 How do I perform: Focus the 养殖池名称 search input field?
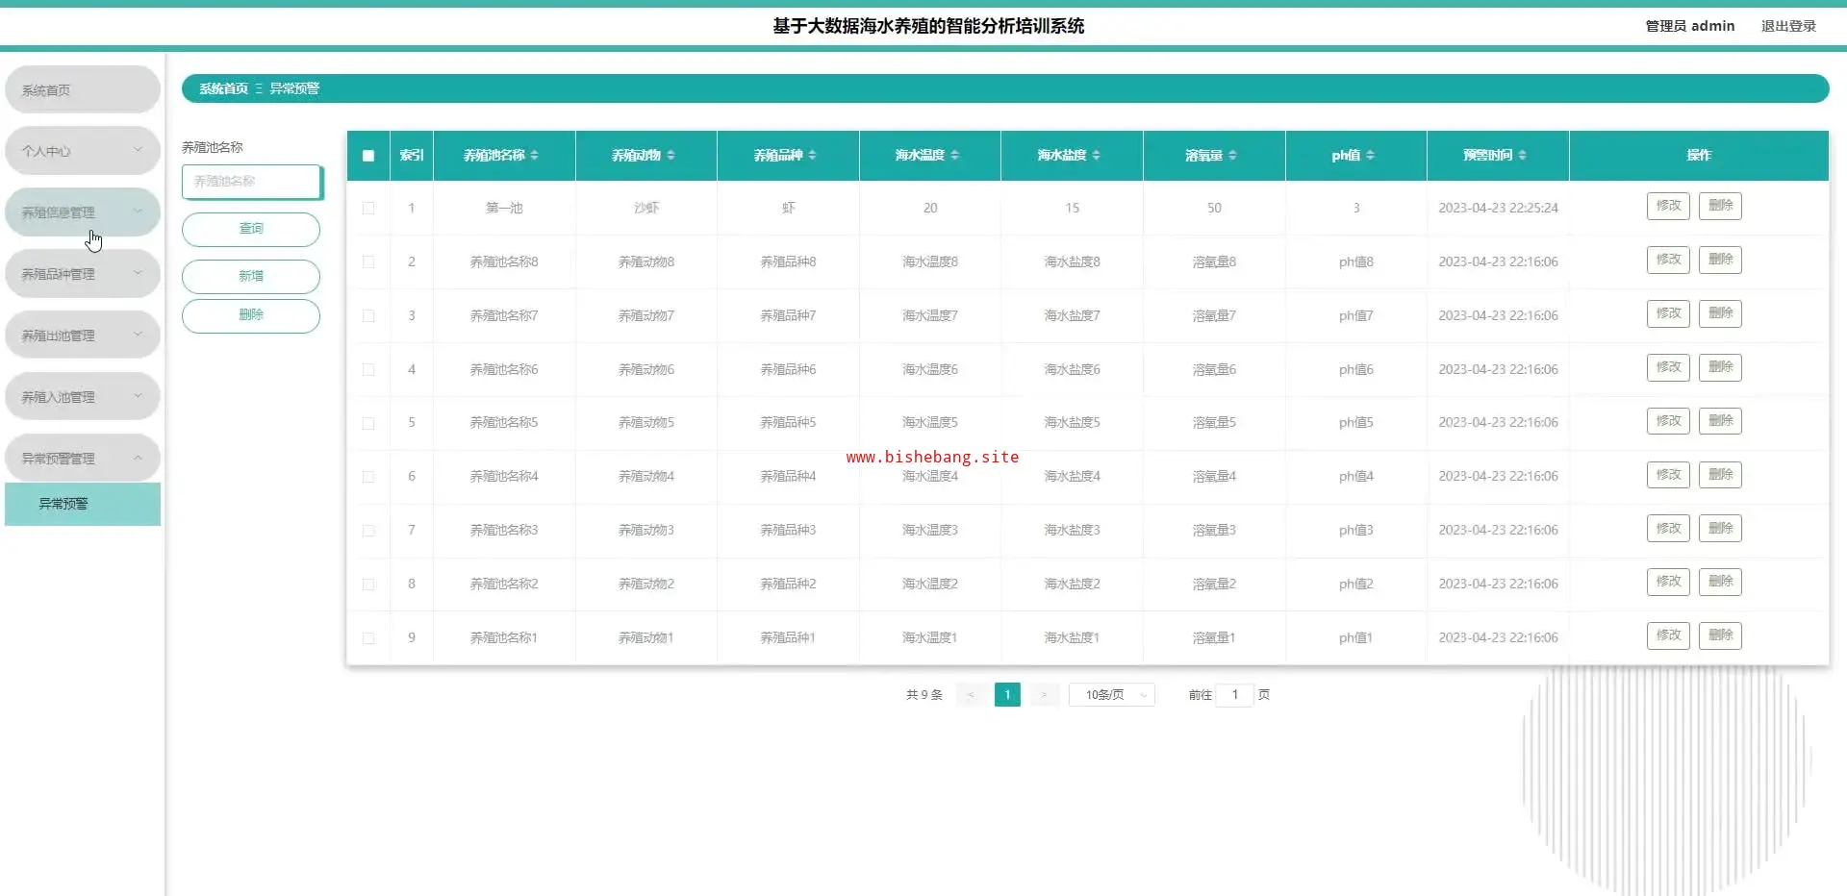[x=252, y=182]
